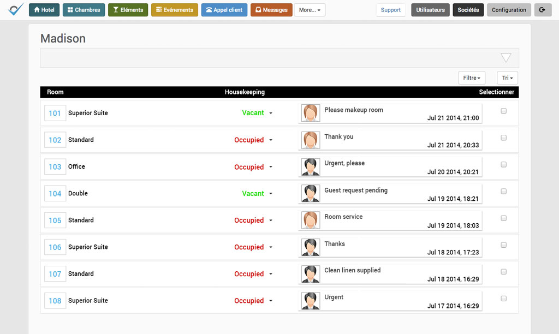559x334 pixels.
Task: Select the checkbox for room 101
Action: pos(503,111)
